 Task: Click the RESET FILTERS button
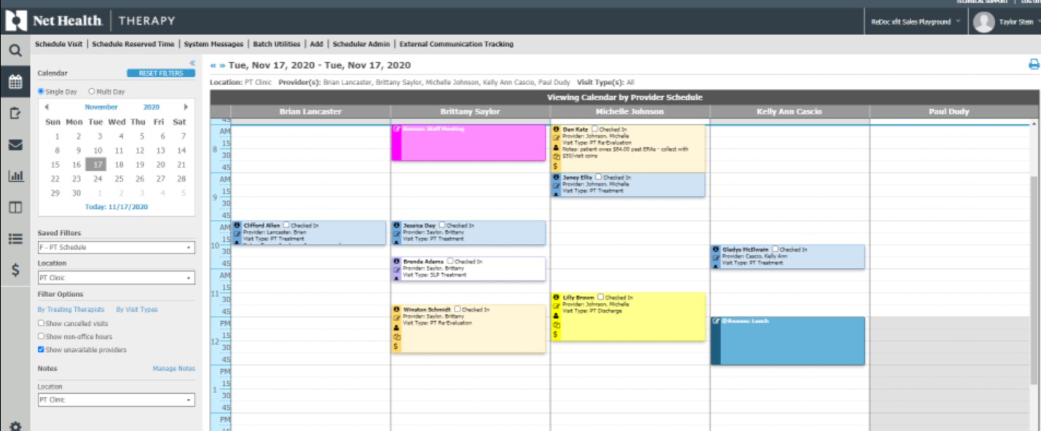point(161,74)
